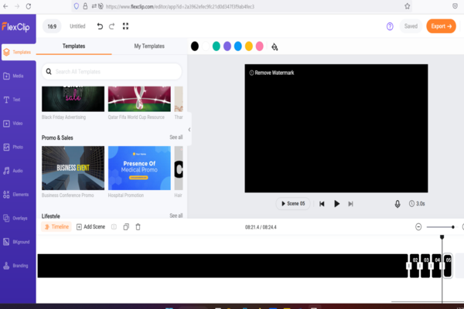Duplicate the scene with copy icon
This screenshot has width=464, height=309.
[x=126, y=227]
